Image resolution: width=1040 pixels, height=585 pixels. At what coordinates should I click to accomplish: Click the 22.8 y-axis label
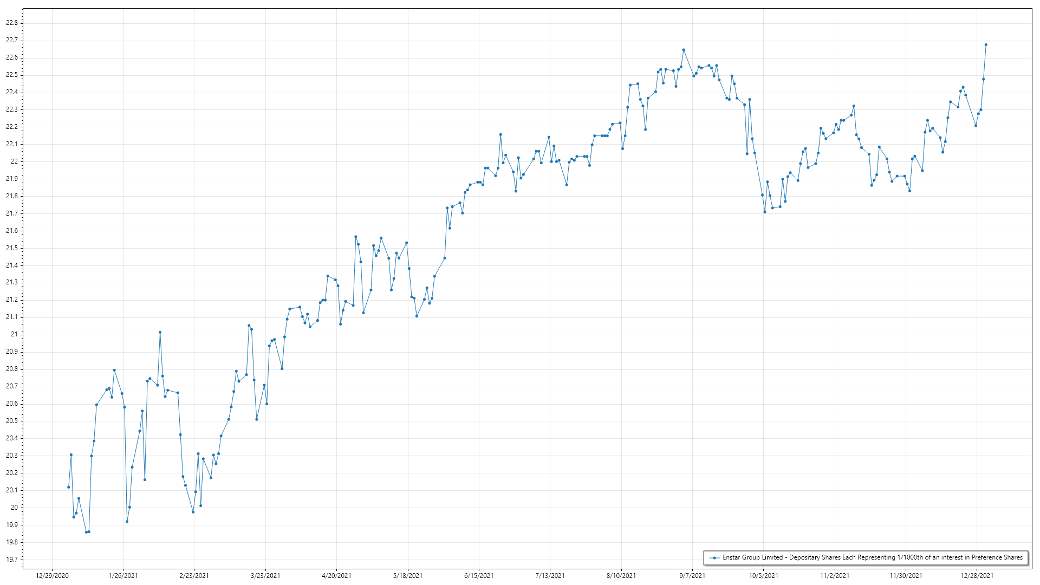coord(12,23)
